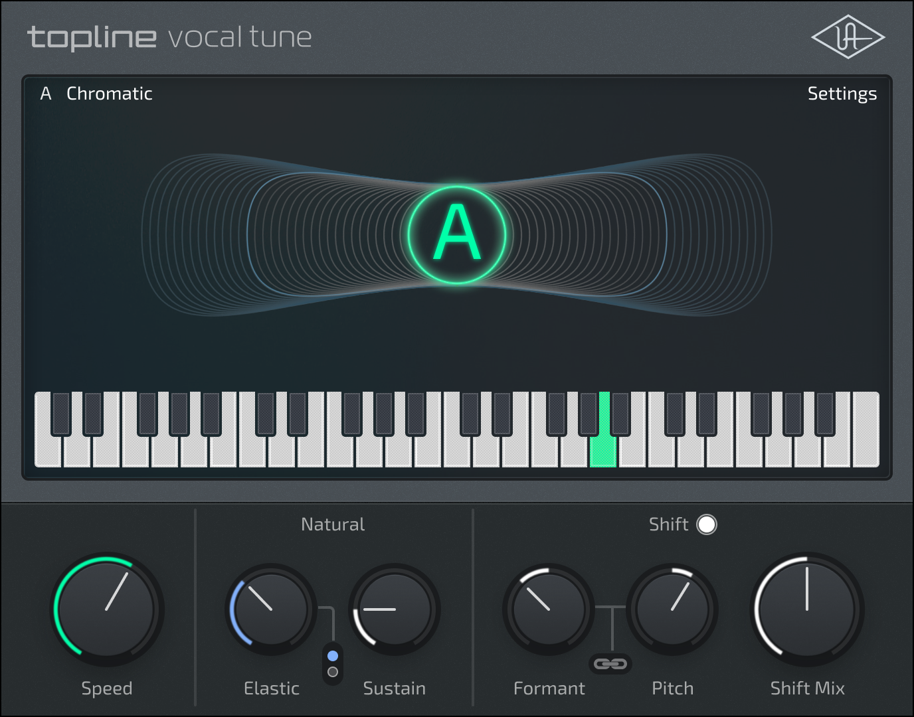This screenshot has width=914, height=717.
Task: Click the "Sustain" label text
Action: click(395, 688)
